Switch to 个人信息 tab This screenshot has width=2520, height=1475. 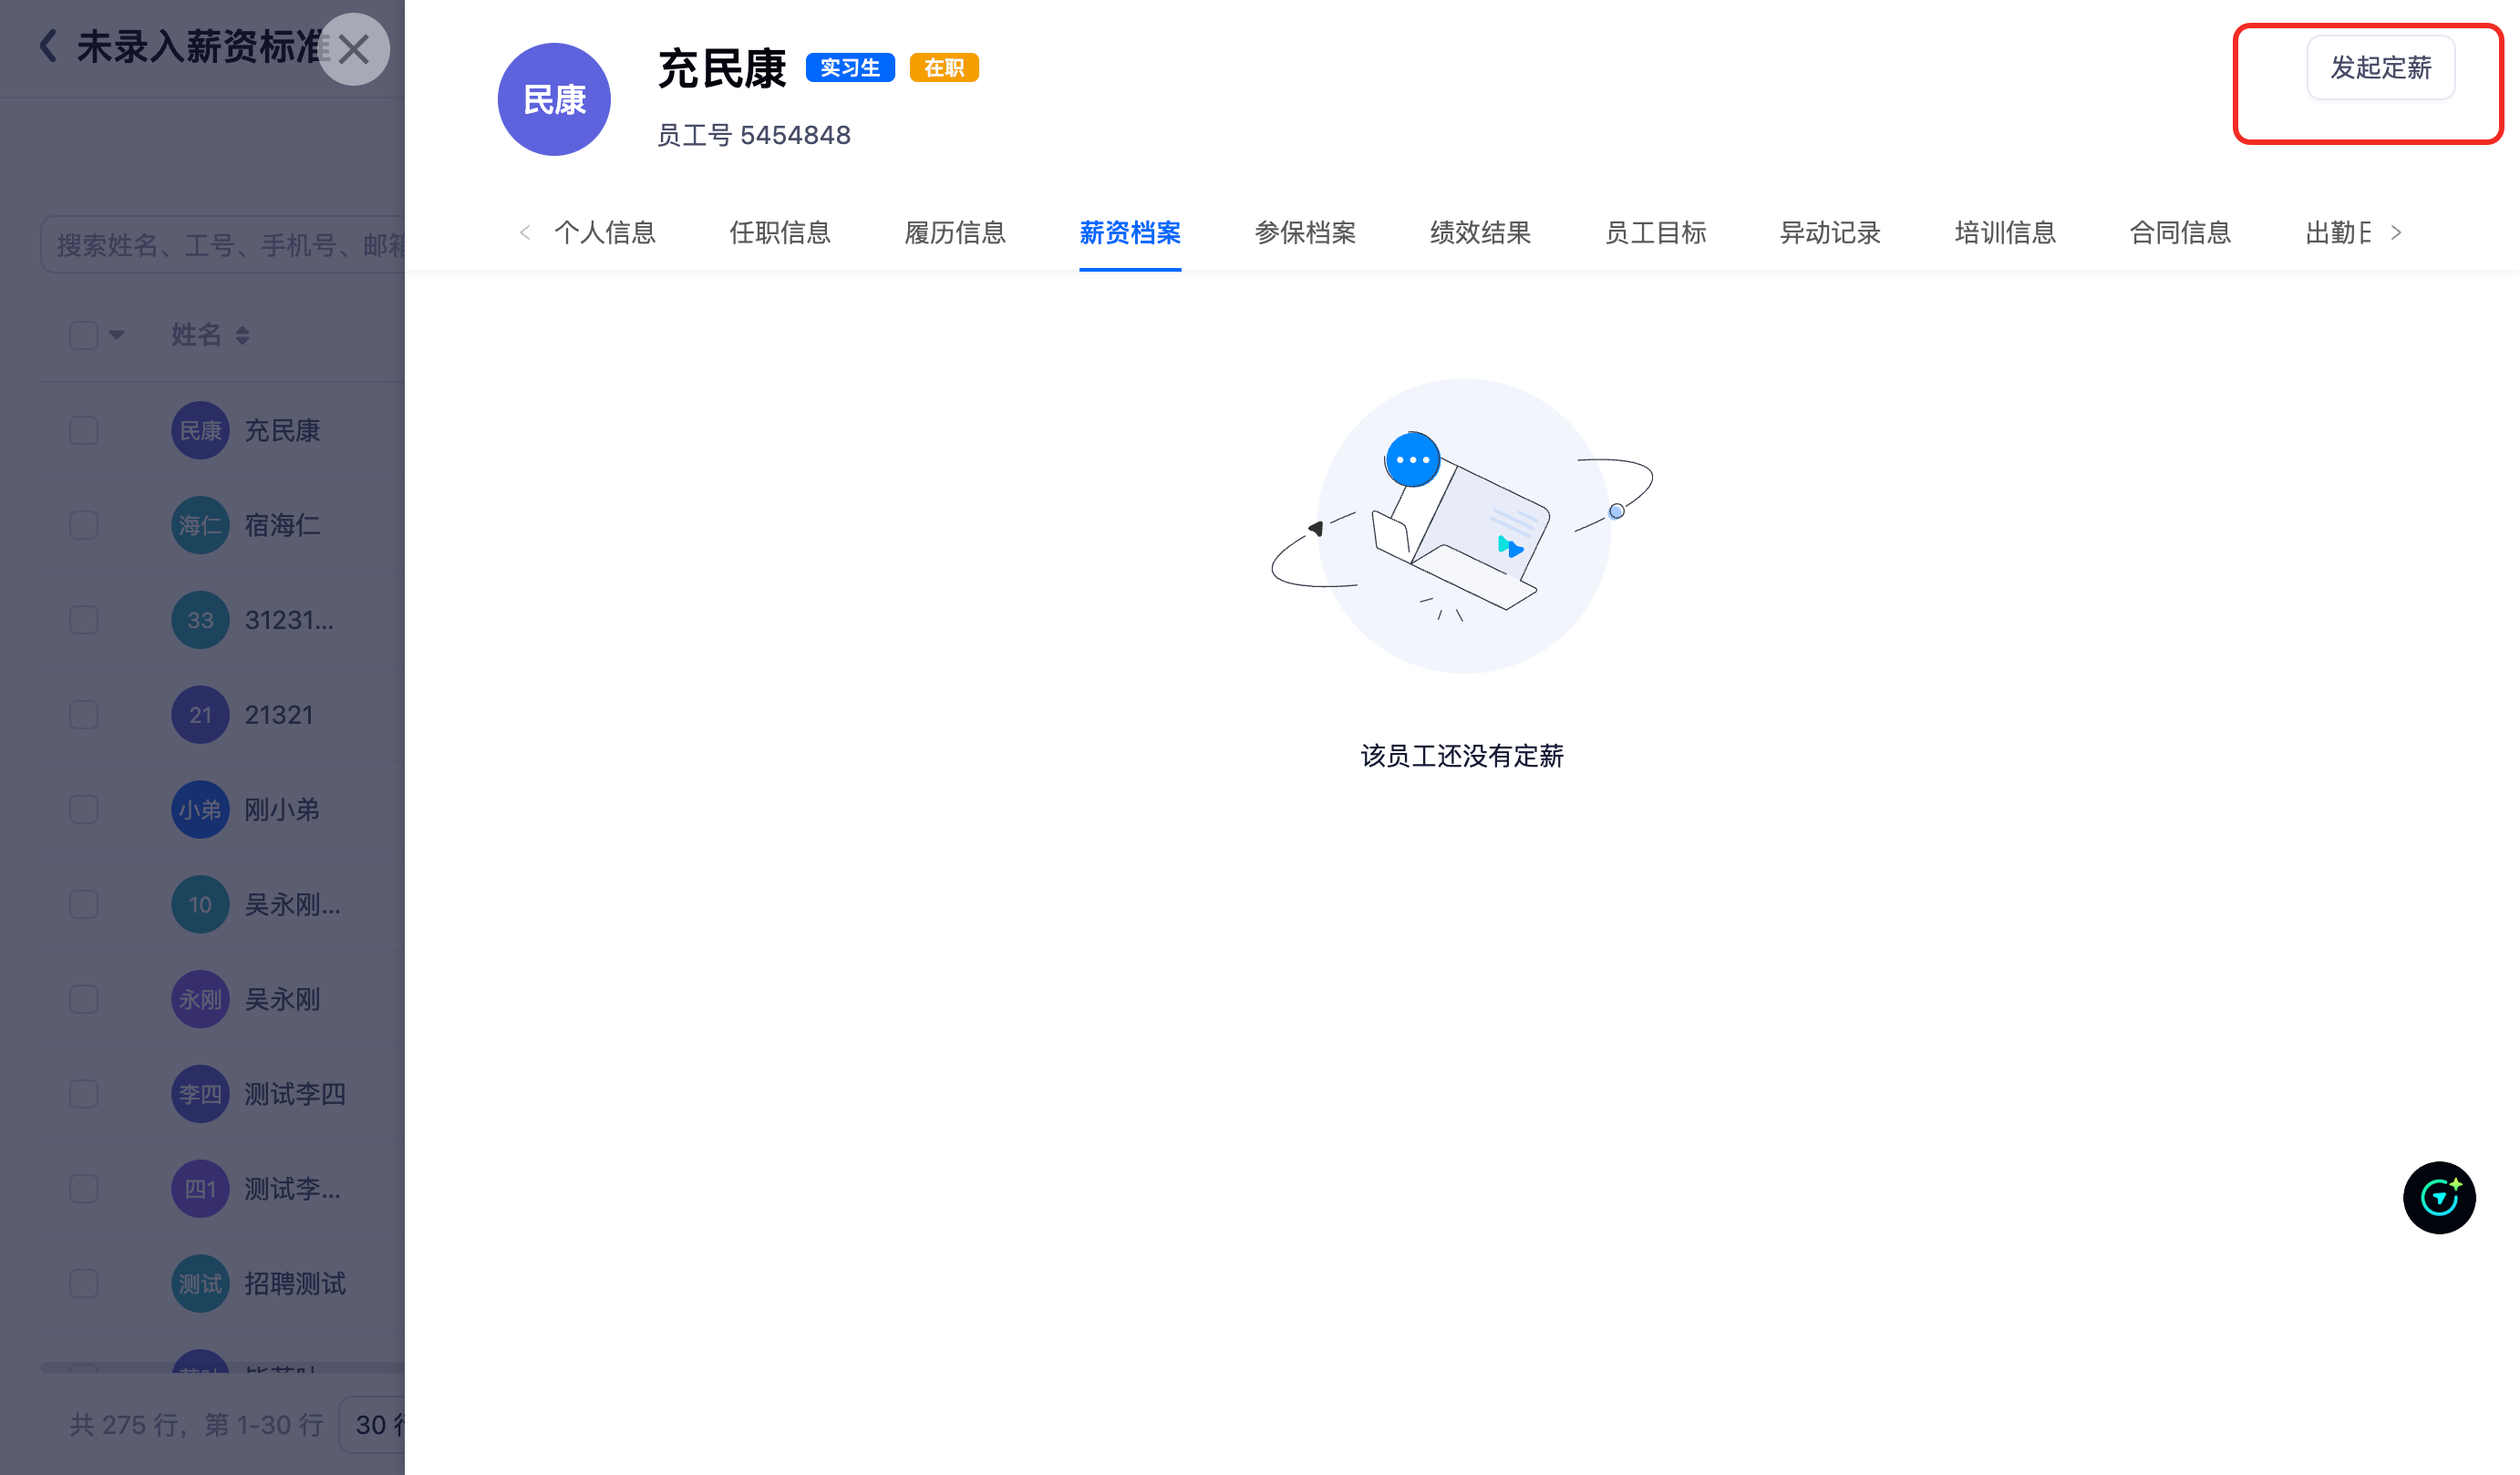point(605,233)
